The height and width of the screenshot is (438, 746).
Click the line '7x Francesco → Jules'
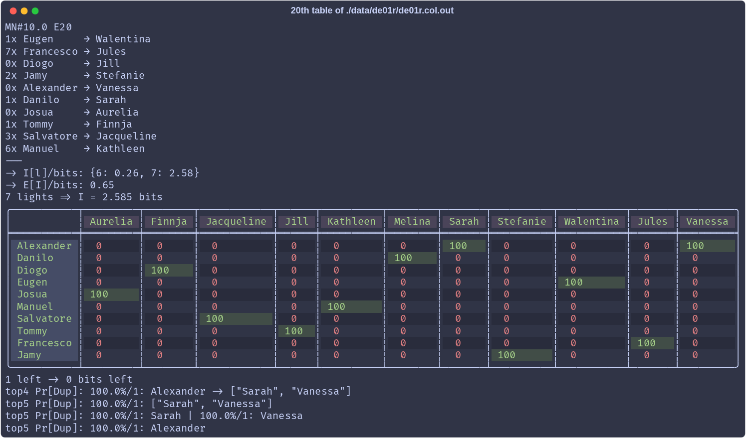(65, 51)
